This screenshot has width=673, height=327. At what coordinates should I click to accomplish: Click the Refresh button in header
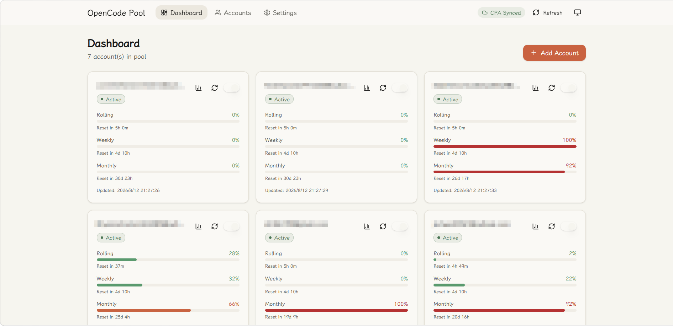coord(548,13)
